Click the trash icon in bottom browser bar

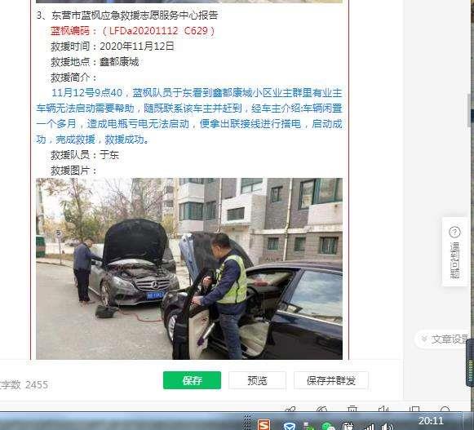352,409
